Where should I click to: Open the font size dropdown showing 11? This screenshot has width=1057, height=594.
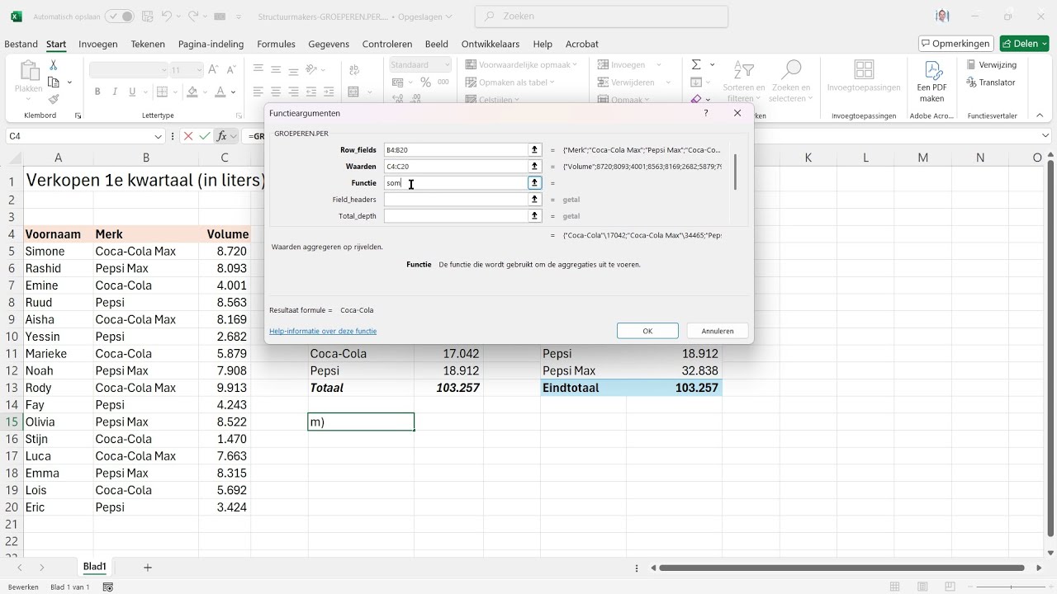[x=197, y=70]
